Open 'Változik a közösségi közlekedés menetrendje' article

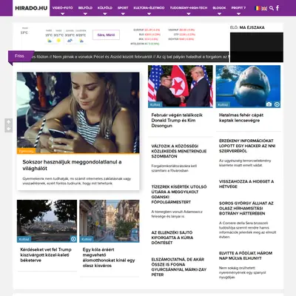179,151
